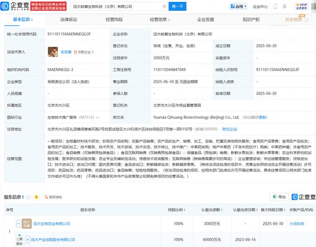Click the 应用 grid icon
The width and height of the screenshot is (316, 247).
click(x=232, y=6)
